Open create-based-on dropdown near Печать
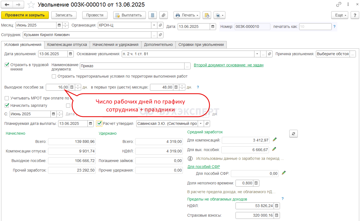This screenshot has width=360, height=221. [x=219, y=15]
